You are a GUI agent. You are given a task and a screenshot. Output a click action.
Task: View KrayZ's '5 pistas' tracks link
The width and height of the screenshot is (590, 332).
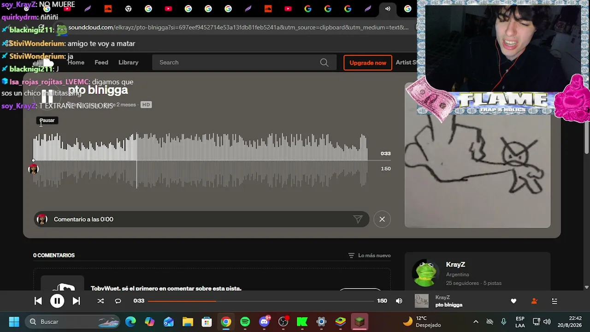(492, 283)
